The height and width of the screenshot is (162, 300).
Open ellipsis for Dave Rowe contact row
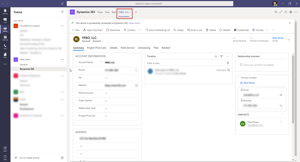pyautogui.click(x=281, y=121)
